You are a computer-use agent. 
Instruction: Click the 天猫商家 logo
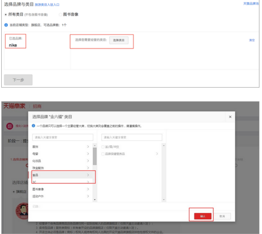[14, 106]
